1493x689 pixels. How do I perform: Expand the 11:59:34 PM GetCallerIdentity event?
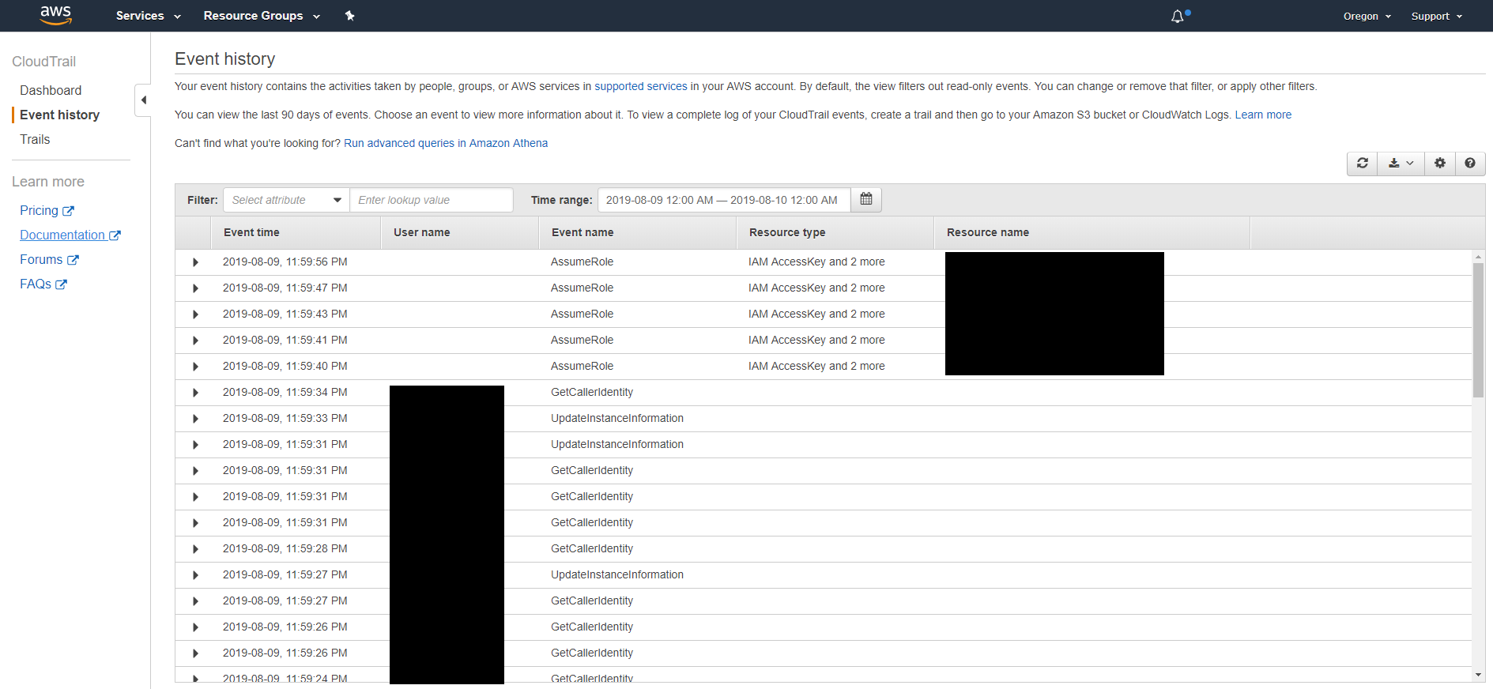click(x=195, y=393)
